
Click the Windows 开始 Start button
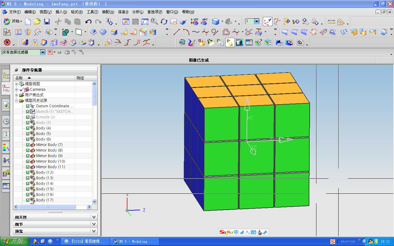pyautogui.click(x=15, y=241)
